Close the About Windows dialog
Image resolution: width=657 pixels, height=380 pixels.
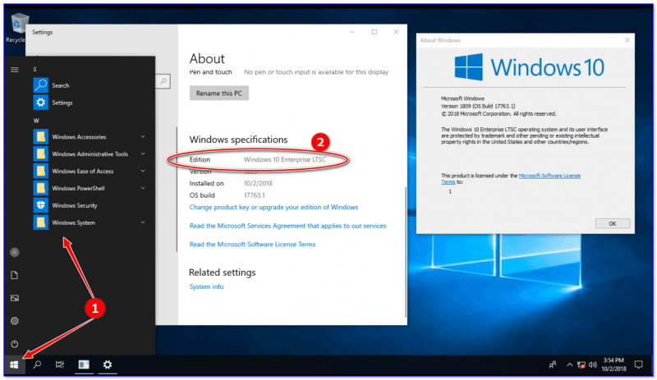tap(627, 39)
